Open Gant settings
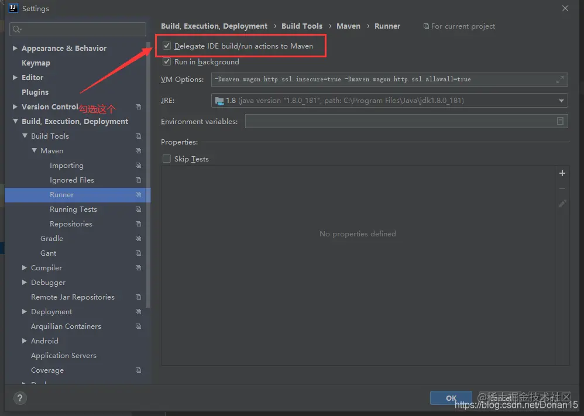Viewport: 584px width, 416px height. (49, 253)
